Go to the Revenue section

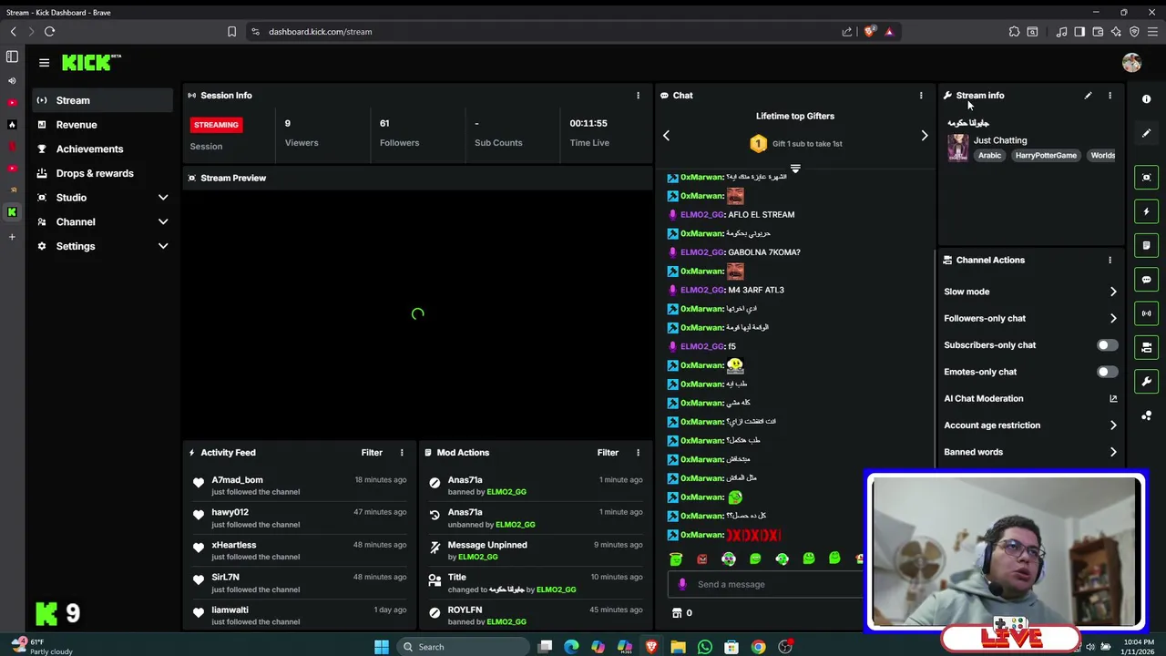pyautogui.click(x=102, y=125)
